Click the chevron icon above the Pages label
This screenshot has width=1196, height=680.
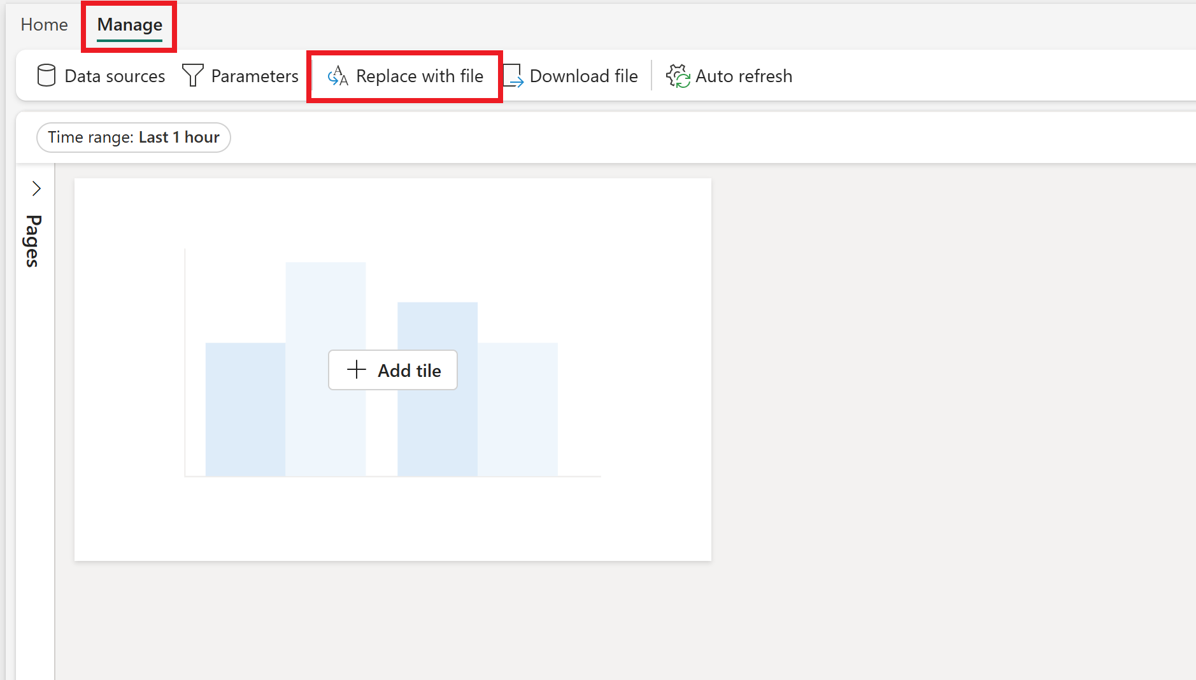pyautogui.click(x=36, y=188)
